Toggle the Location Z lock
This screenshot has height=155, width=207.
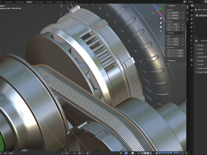(182, 18)
